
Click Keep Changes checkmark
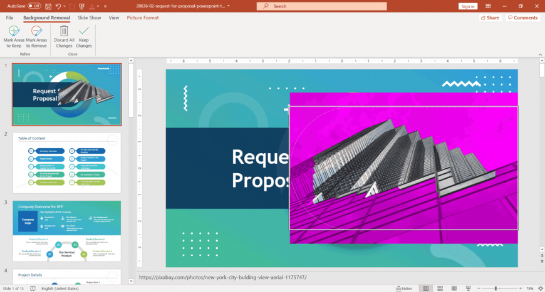pyautogui.click(x=84, y=36)
